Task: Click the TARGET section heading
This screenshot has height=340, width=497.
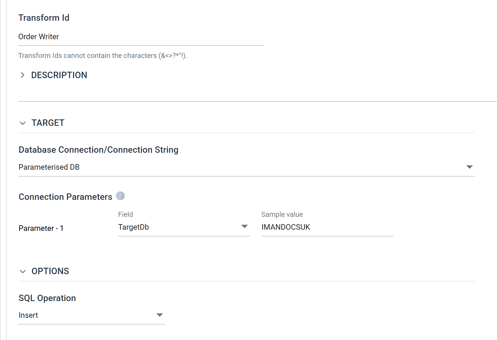Action: [x=48, y=123]
